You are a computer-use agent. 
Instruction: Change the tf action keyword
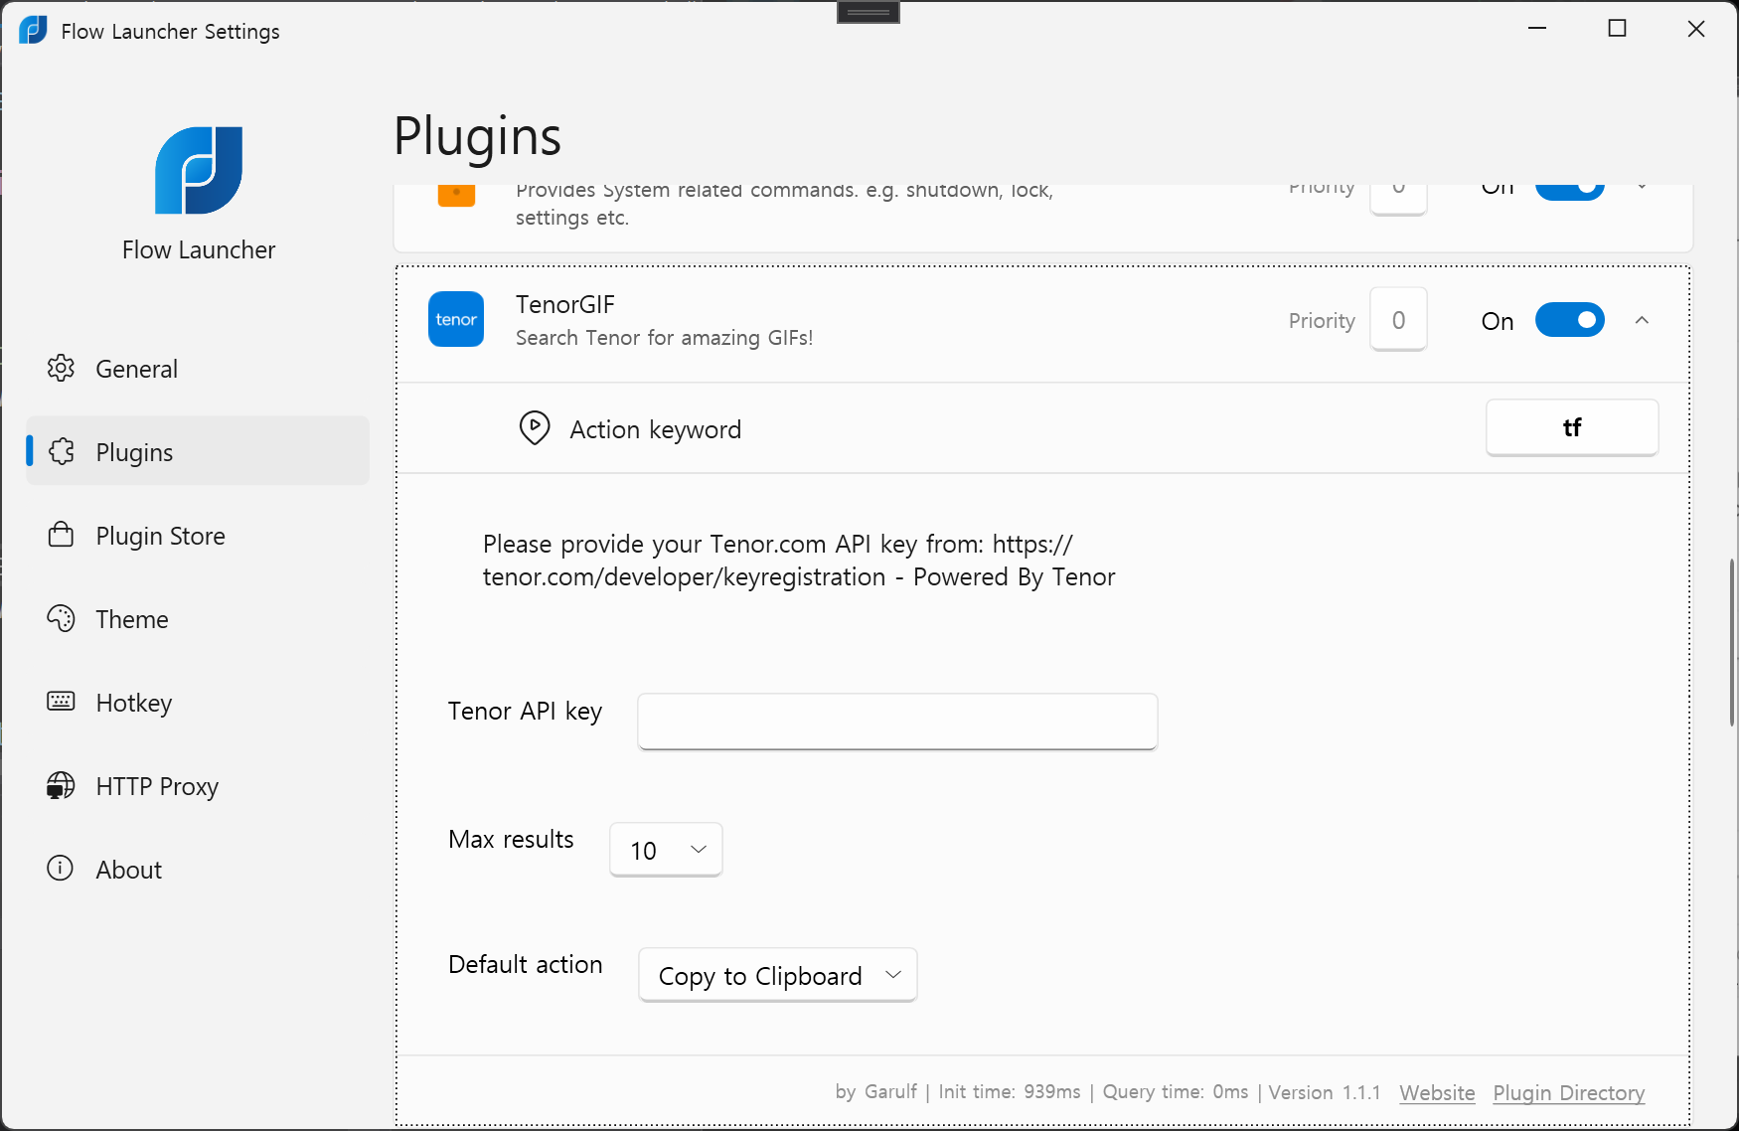point(1572,427)
